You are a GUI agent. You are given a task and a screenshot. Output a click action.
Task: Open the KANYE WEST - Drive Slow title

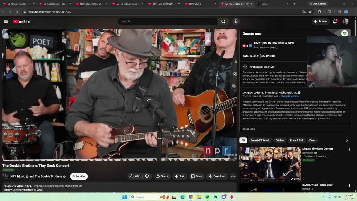pos(317,185)
